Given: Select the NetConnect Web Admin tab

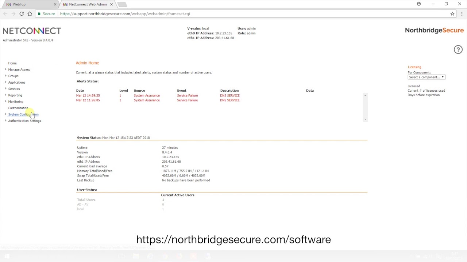Looking at the screenshot, I should (88, 4).
